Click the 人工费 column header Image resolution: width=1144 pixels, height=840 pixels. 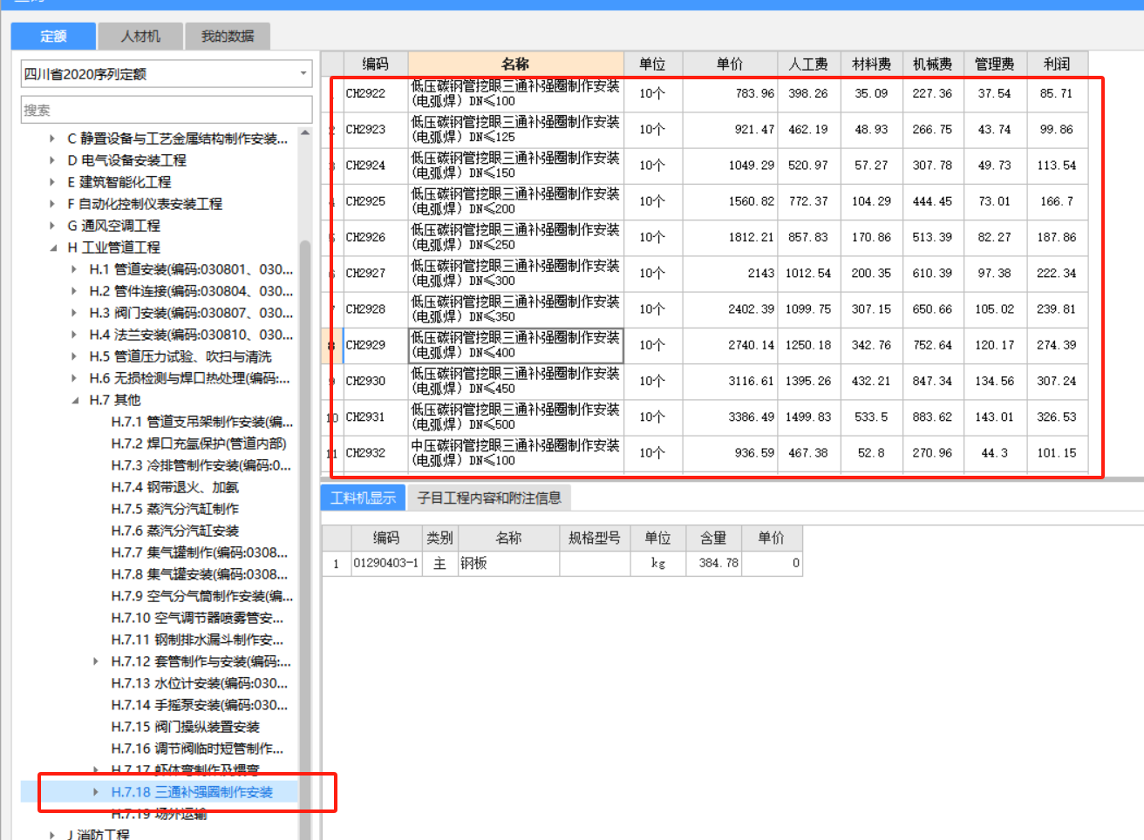(809, 64)
